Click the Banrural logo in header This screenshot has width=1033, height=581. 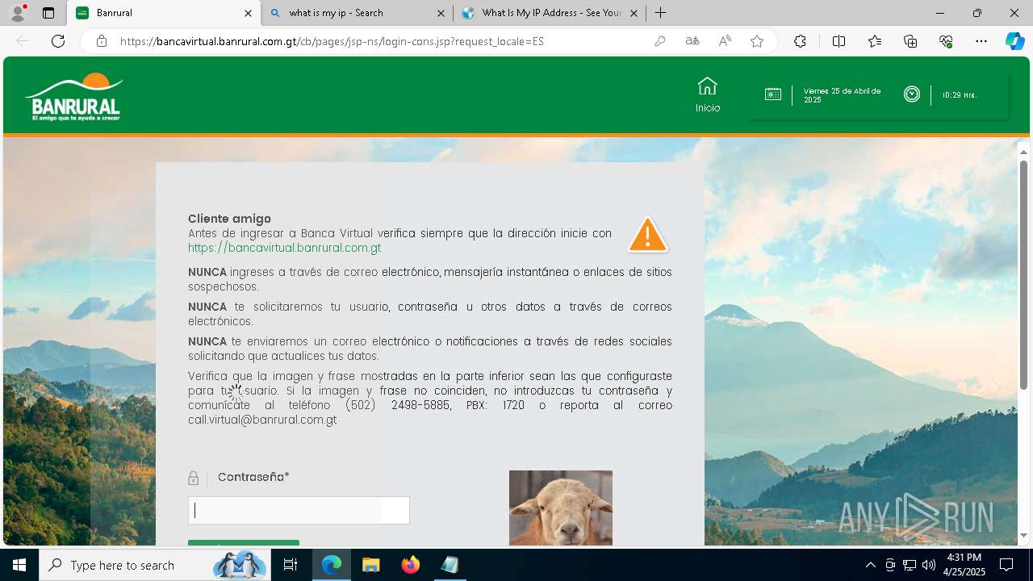pyautogui.click(x=74, y=97)
